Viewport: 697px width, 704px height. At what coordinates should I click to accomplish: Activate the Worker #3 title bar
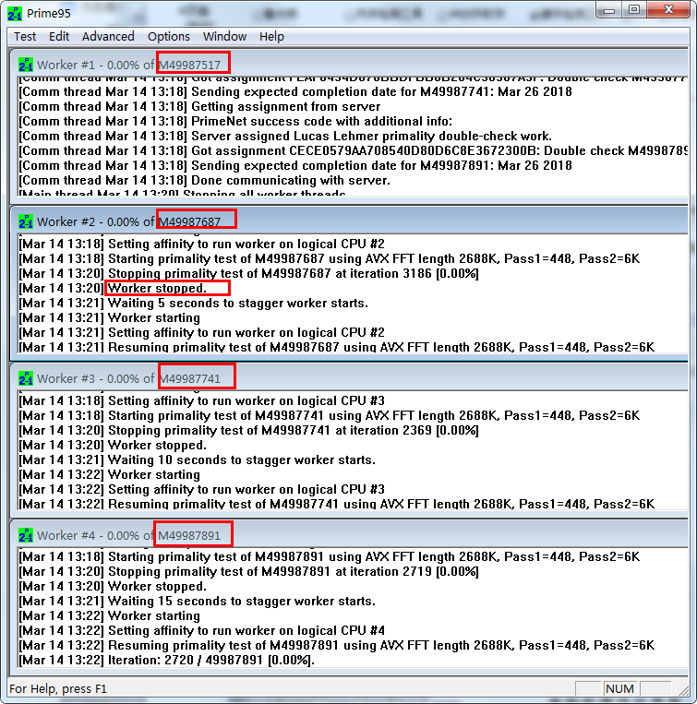[349, 378]
